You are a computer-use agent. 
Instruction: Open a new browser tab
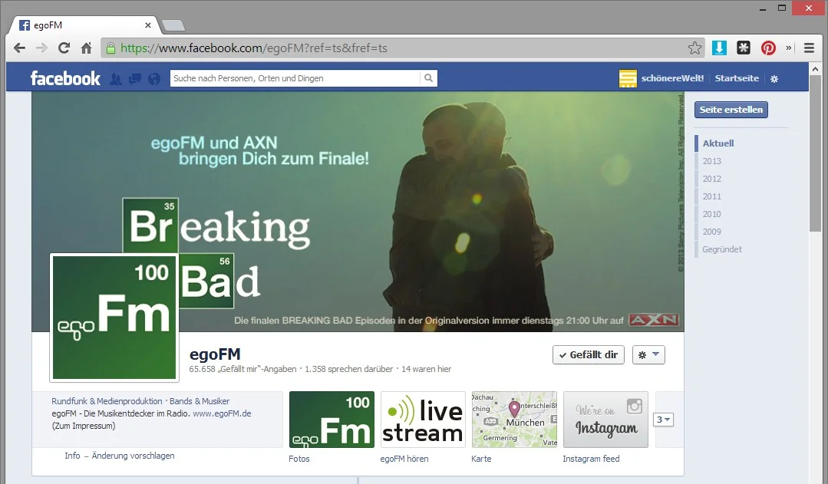tap(173, 25)
